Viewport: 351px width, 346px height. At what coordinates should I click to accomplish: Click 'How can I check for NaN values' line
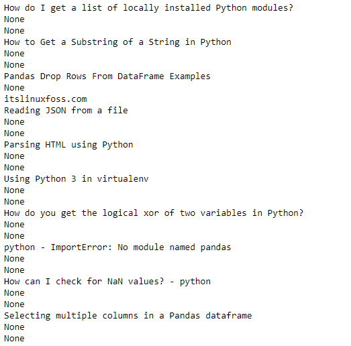107,282
